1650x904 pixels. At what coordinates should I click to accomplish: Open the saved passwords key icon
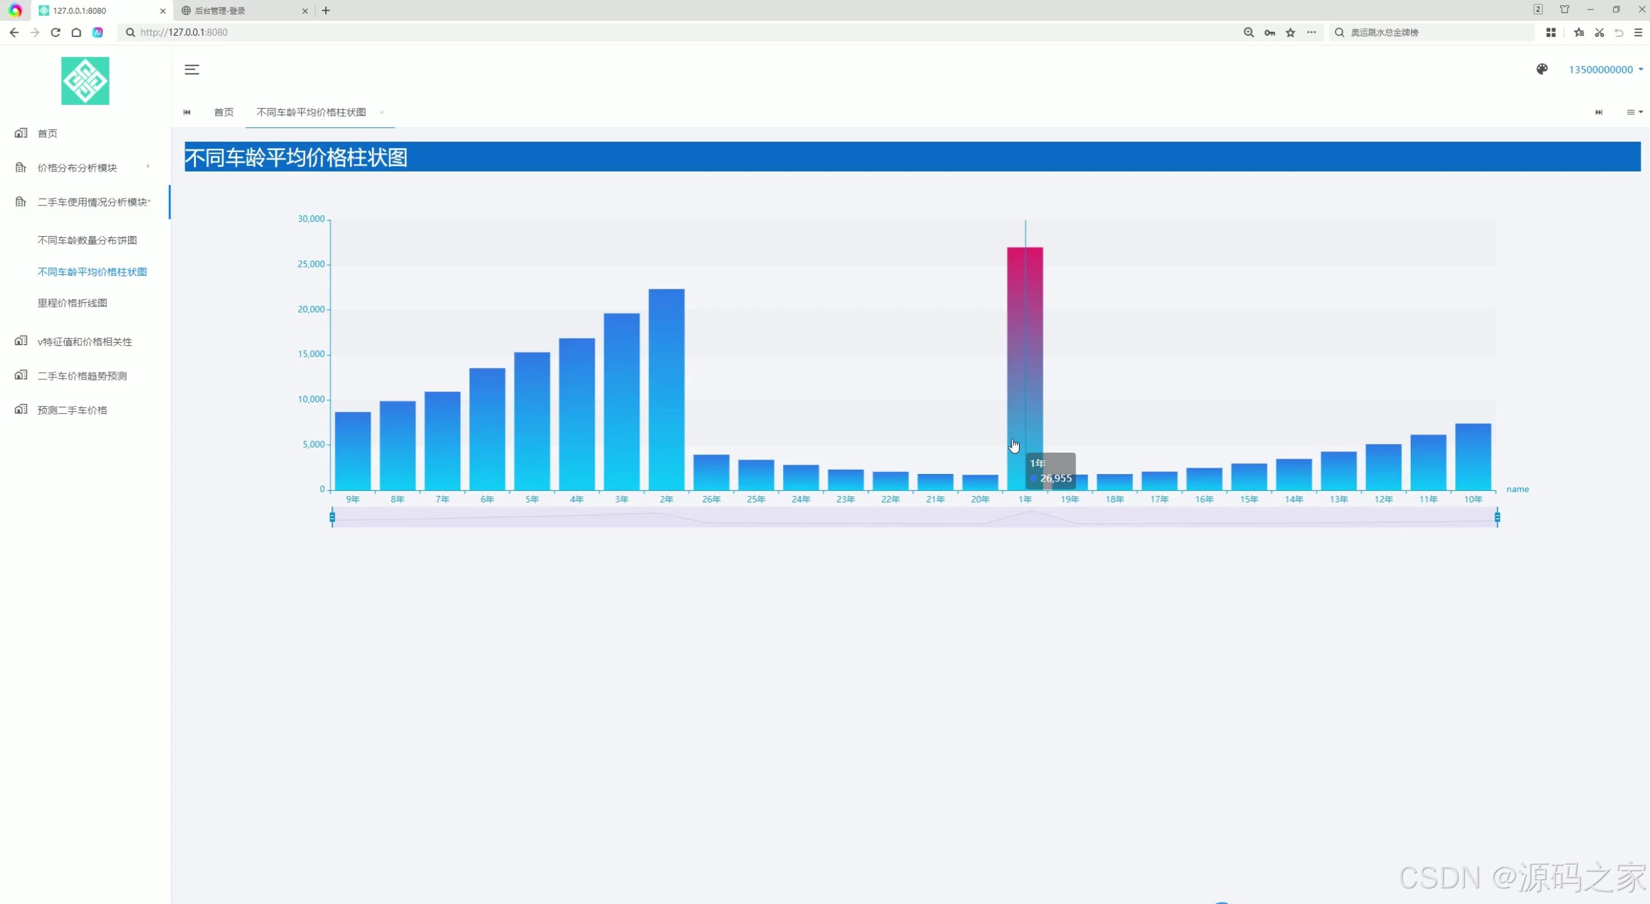tap(1270, 32)
